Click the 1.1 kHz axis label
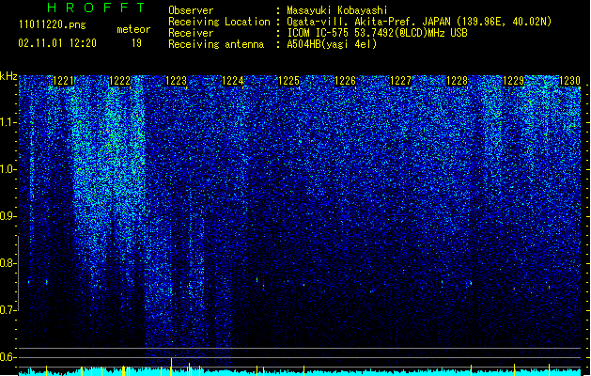Screen dimensions: 591x376 (8, 122)
